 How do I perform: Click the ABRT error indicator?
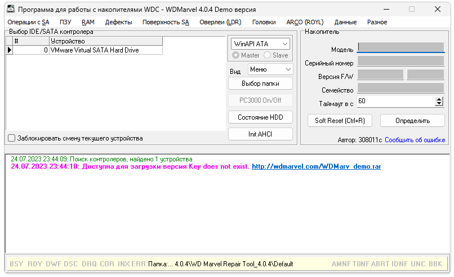pos(380,264)
